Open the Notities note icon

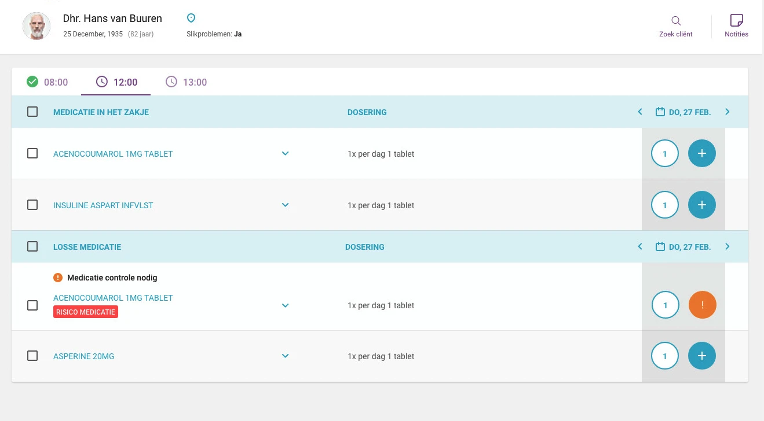click(736, 21)
